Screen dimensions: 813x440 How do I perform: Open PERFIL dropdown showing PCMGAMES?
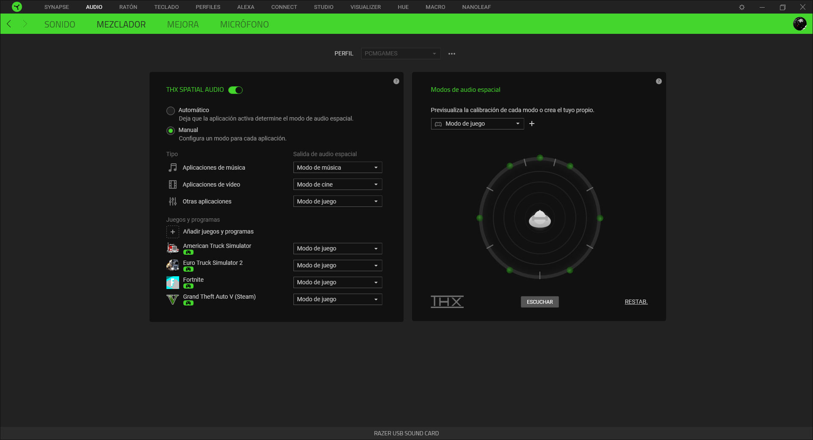tap(401, 54)
